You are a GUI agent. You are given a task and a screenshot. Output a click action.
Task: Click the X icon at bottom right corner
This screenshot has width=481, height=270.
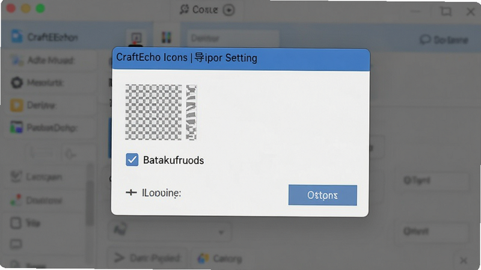tap(464, 261)
